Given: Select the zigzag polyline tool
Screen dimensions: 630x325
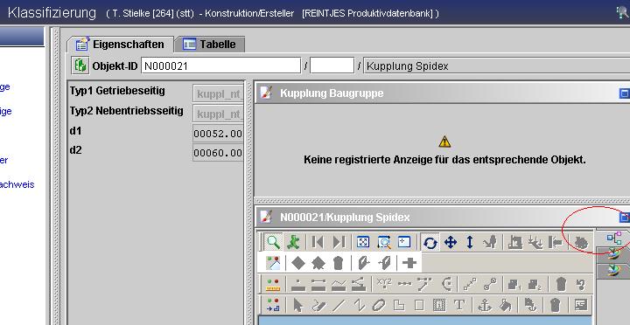Looking at the screenshot, I should [x=359, y=305].
